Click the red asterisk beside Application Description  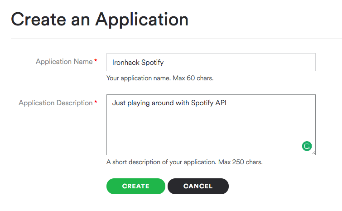[96, 103]
